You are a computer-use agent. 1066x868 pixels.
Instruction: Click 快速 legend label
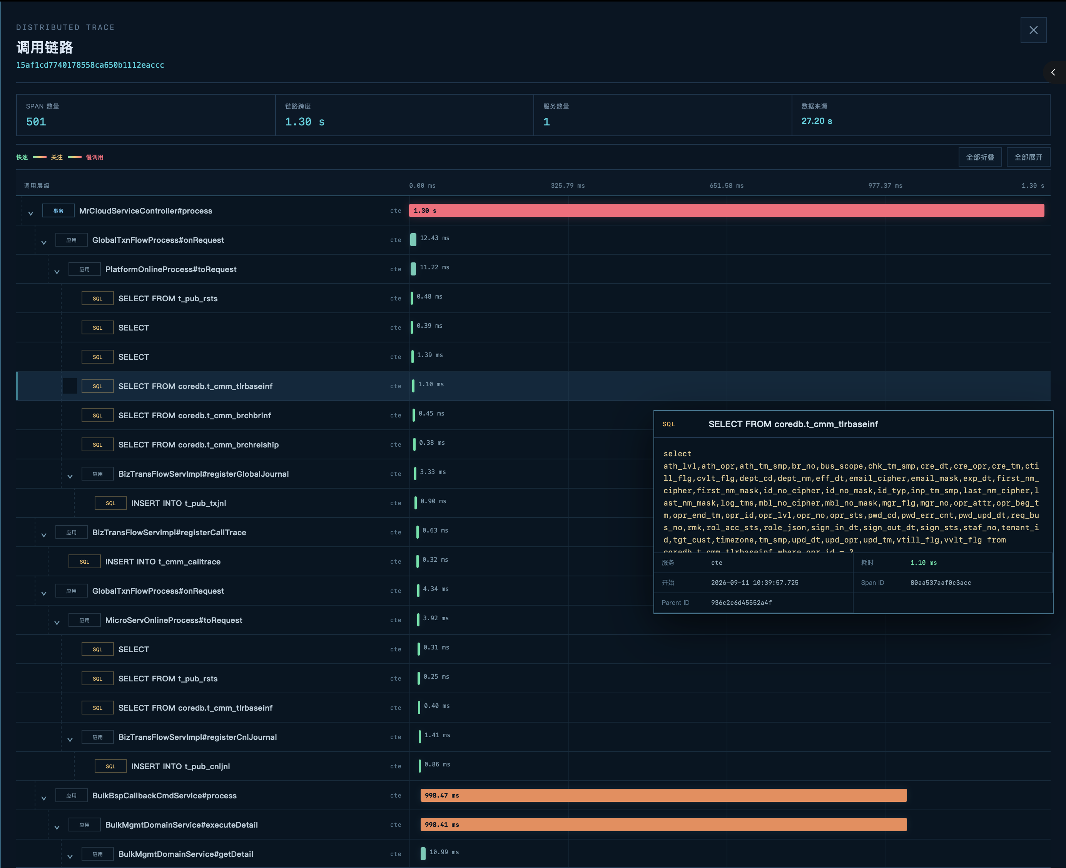tap(22, 157)
